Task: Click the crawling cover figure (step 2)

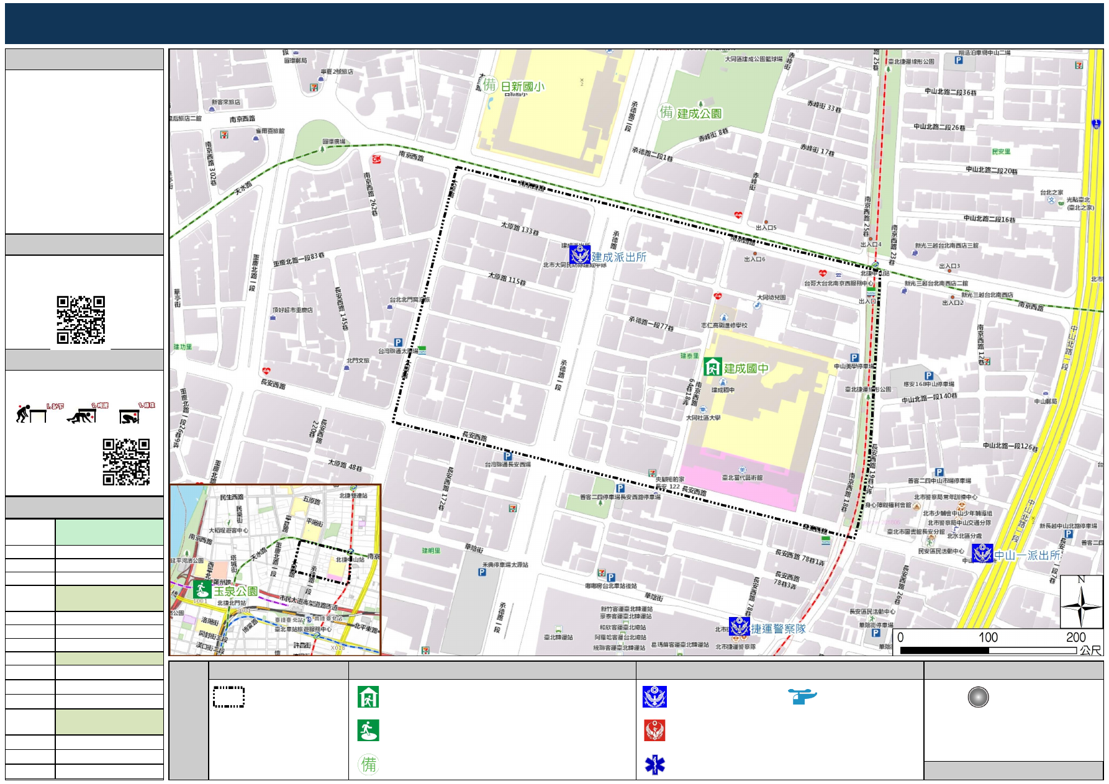Action: pos(81,415)
